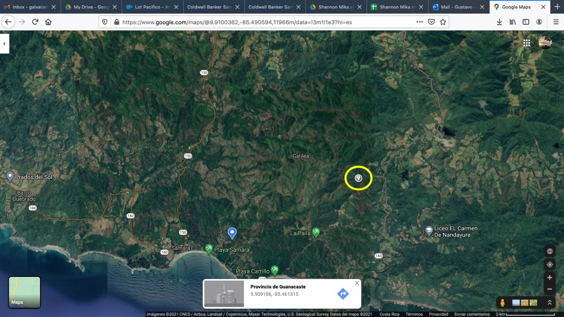Bookmark this page with the star icon
564x317 pixels.
pos(442,21)
